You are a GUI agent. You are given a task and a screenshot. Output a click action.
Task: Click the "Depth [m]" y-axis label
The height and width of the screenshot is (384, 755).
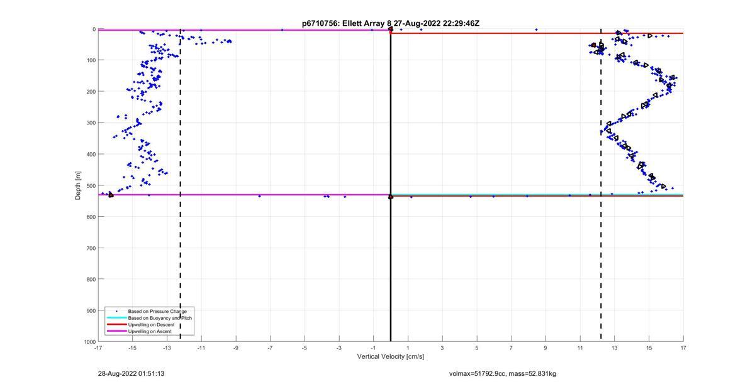(x=79, y=185)
